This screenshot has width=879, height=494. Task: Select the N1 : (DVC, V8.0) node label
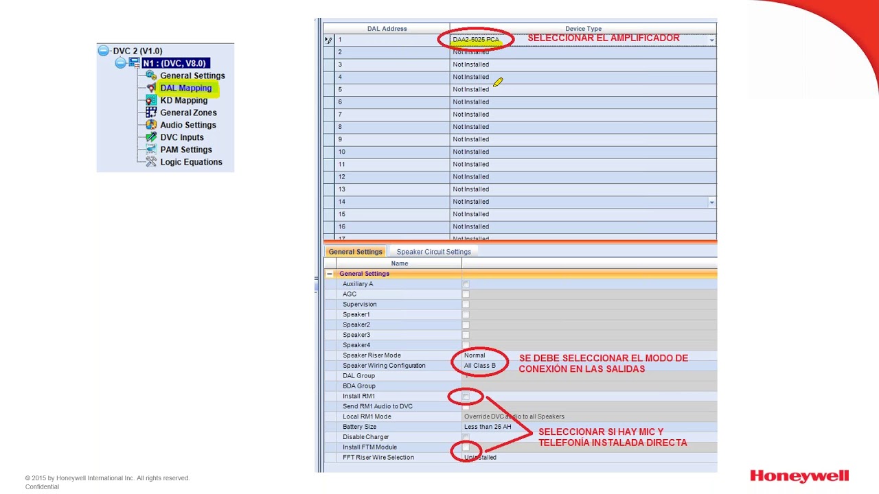pyautogui.click(x=174, y=63)
